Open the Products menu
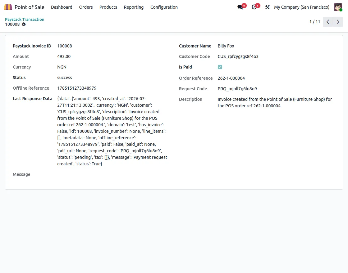Viewport: 348px width, 273px height. (108, 7)
